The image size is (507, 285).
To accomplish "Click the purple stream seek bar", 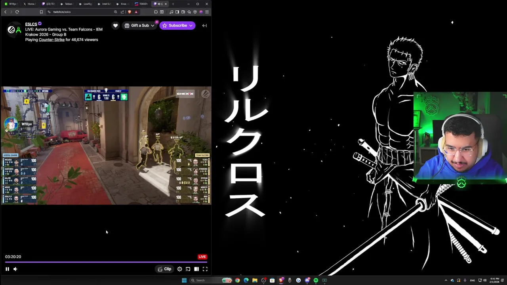I will [105, 262].
